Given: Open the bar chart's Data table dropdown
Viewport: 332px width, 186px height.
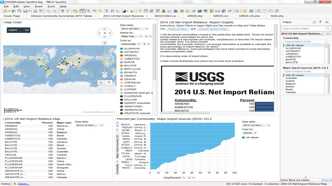Looking at the screenshot, I should tap(256, 125).
